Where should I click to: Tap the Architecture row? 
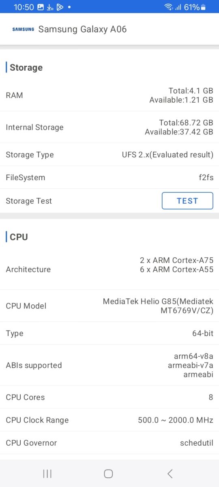point(109,269)
